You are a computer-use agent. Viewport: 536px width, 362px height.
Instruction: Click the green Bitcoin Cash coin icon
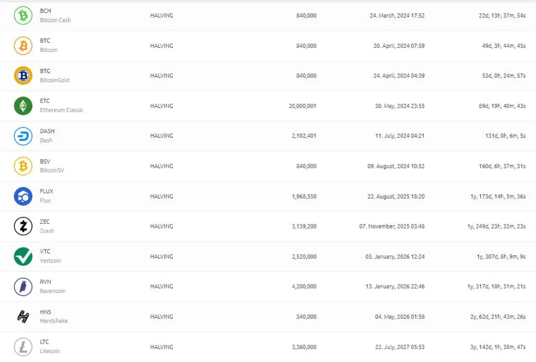pos(23,16)
